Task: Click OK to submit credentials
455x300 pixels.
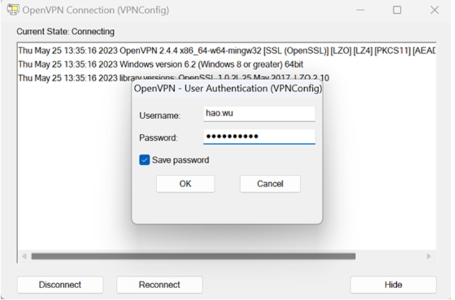Action: coord(185,184)
